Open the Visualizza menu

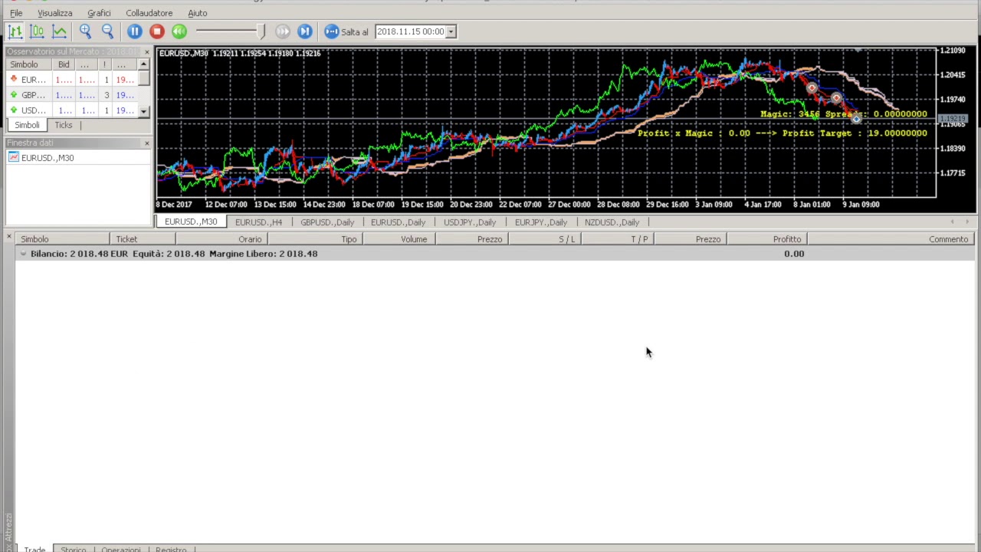pyautogui.click(x=55, y=13)
